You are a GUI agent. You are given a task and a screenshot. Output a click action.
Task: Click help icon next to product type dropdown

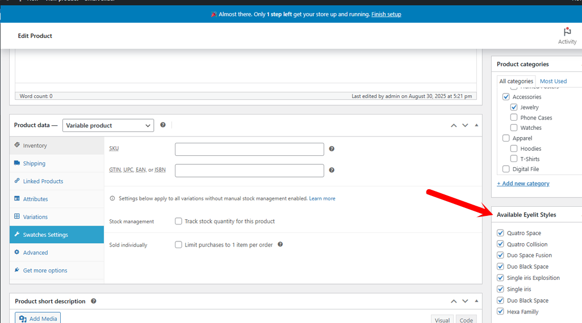pyautogui.click(x=163, y=125)
